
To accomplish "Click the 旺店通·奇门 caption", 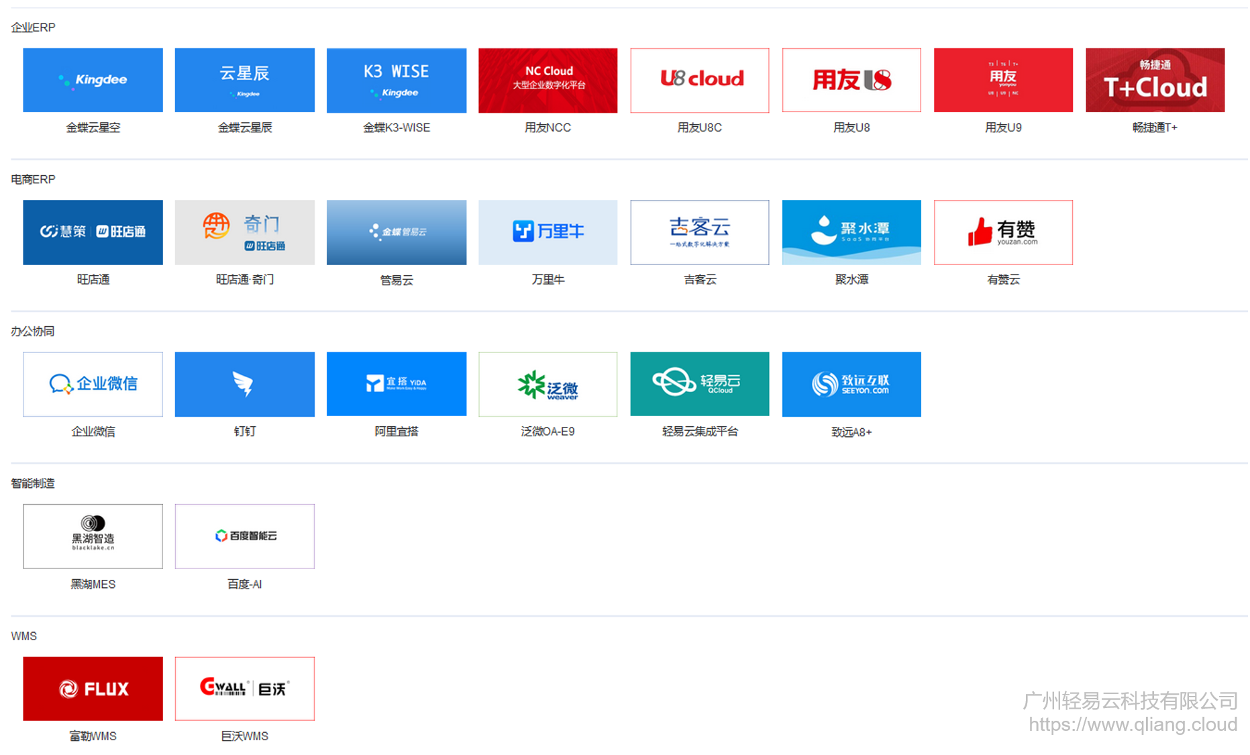I will 245,280.
